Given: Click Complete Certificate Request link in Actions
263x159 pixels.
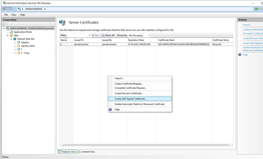Looking at the screenshot, I should (x=253, y=33).
